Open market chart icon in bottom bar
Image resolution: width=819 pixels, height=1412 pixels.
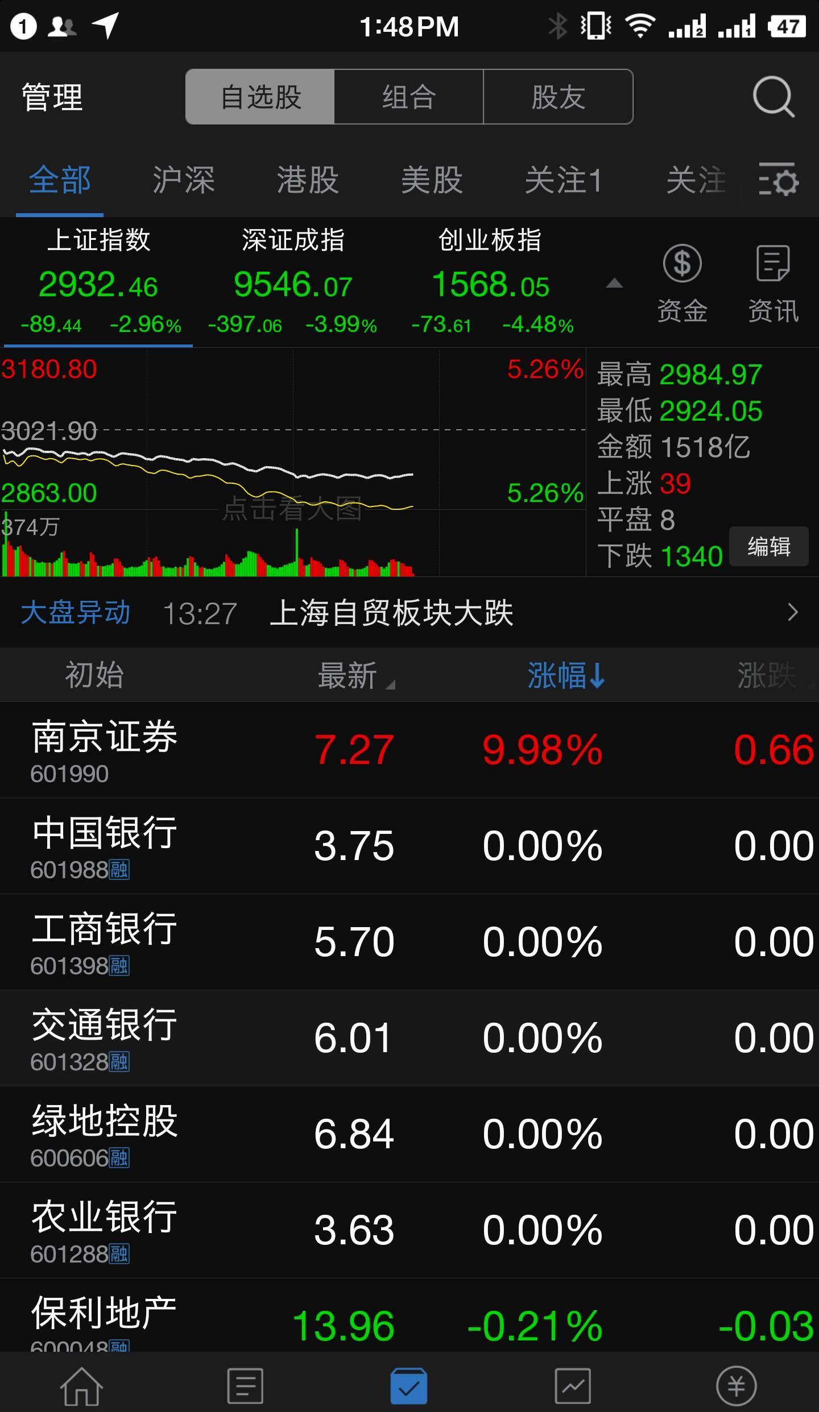click(x=573, y=1386)
